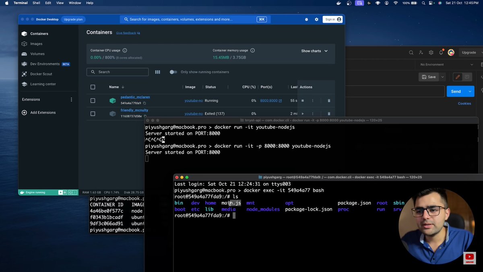The width and height of the screenshot is (483, 272).
Task: Open Docker engine three-dot menu in status bar
Action: pos(76,193)
